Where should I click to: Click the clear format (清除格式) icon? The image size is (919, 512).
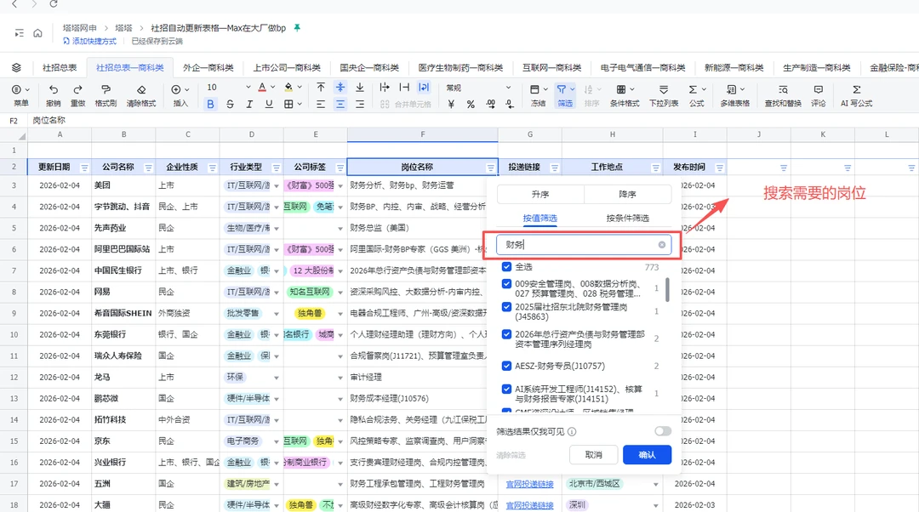coord(141,89)
